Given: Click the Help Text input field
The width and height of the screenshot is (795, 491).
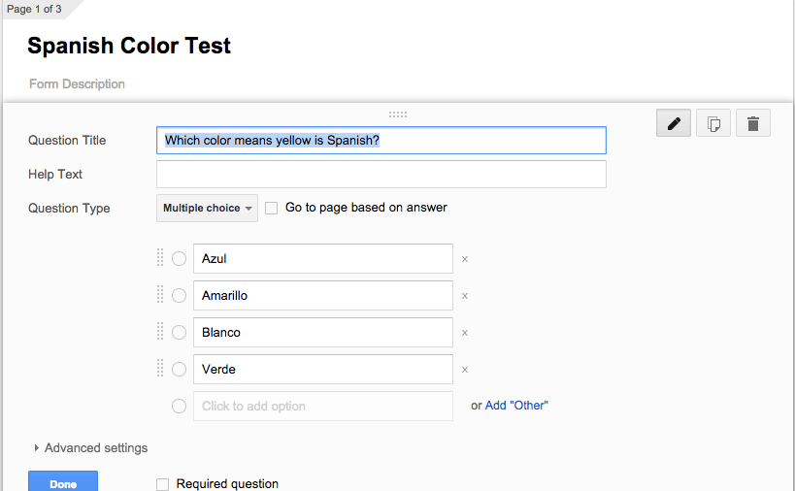Looking at the screenshot, I should (381, 175).
